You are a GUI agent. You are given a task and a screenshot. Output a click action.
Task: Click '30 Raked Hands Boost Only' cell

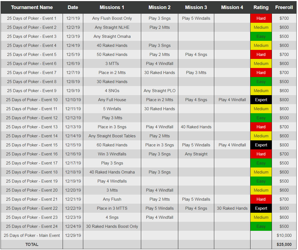[x=112, y=226]
